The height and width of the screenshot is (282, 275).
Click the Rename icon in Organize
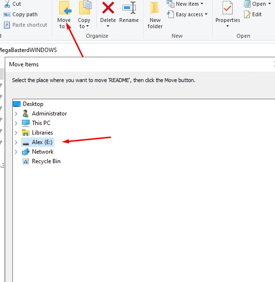pos(129,8)
